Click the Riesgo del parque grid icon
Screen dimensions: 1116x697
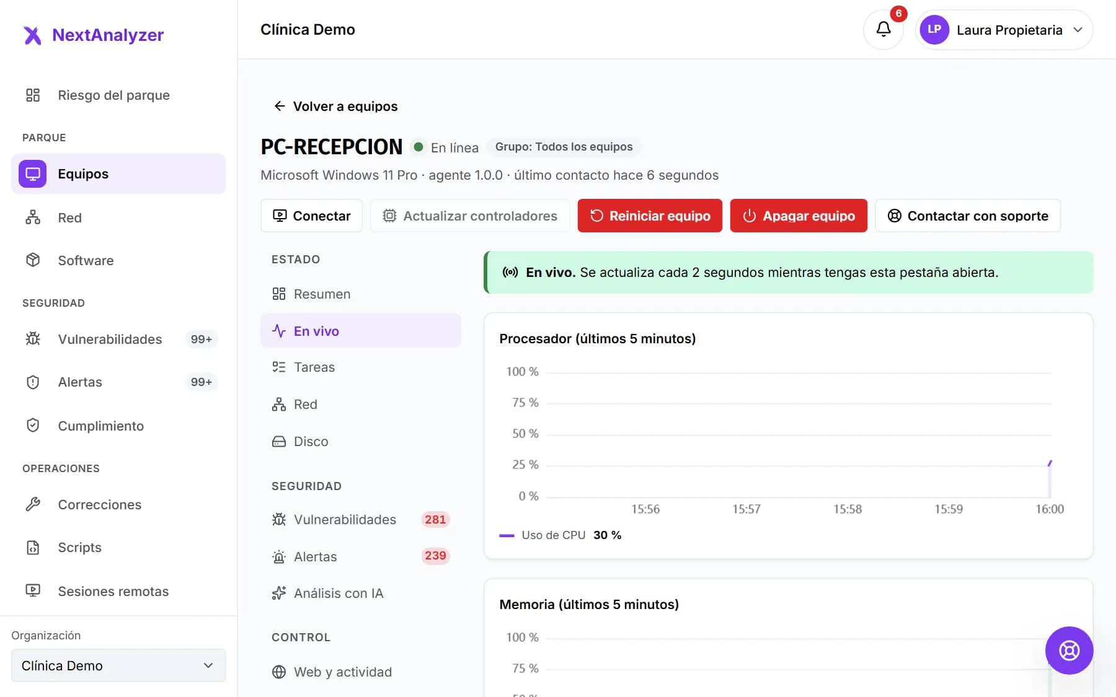tap(33, 95)
